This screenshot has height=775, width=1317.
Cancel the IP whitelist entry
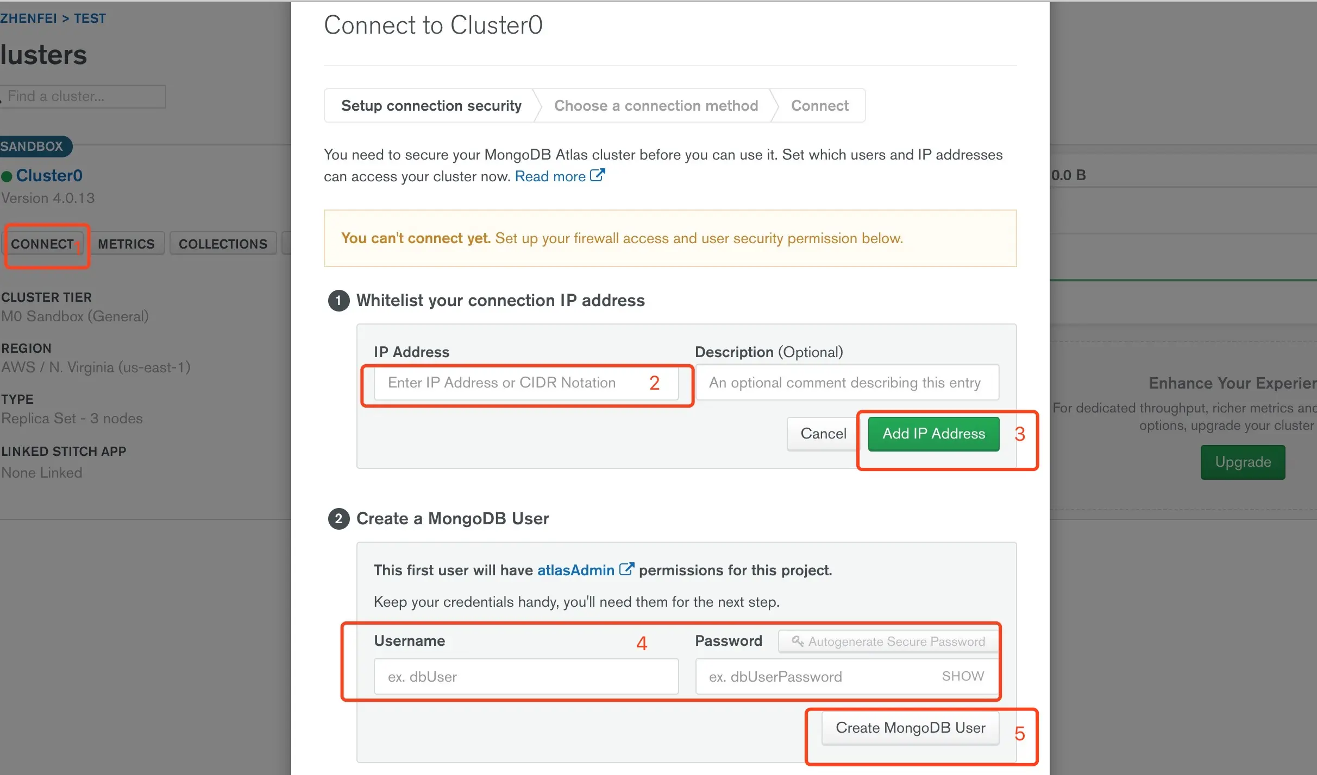(x=823, y=433)
